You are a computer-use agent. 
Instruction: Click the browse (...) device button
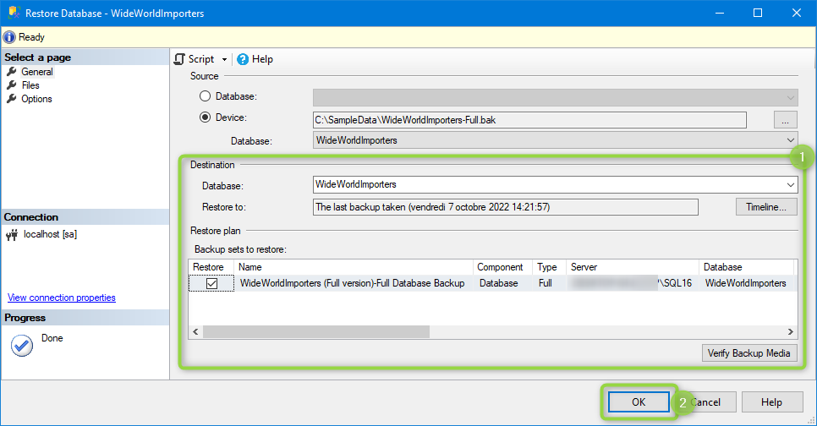[785, 120]
